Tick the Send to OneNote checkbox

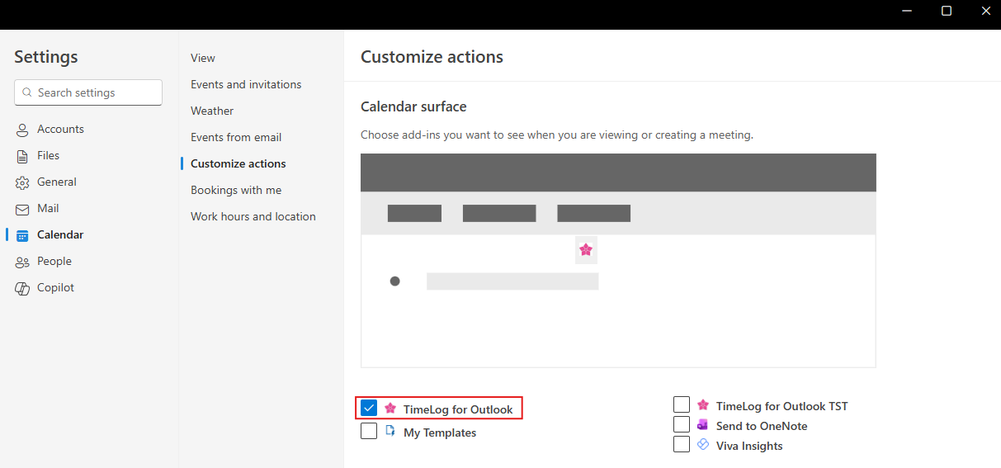[x=682, y=424]
